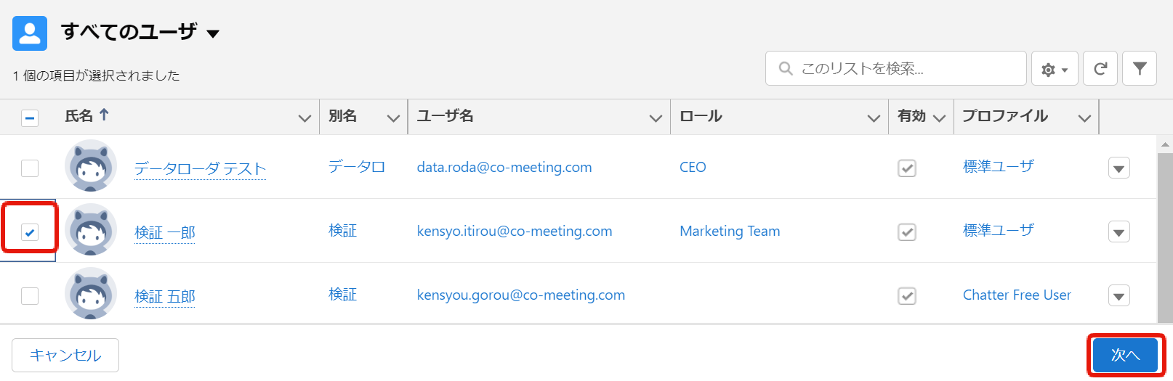This screenshot has height=381, width=1173.
Task: Click the キャンセル button
Action: pos(65,355)
